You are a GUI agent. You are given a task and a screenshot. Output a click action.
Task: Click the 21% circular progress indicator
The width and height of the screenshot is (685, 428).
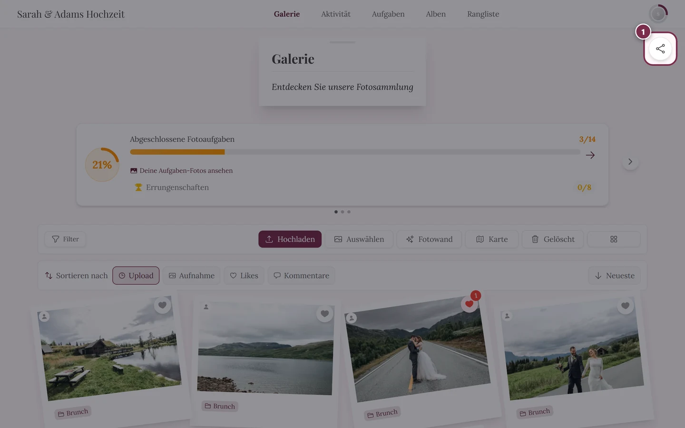[x=102, y=165]
